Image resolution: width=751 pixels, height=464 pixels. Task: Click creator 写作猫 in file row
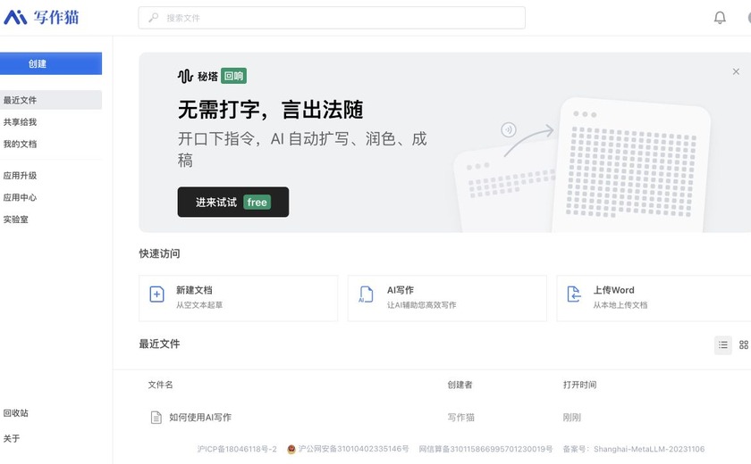click(x=460, y=418)
